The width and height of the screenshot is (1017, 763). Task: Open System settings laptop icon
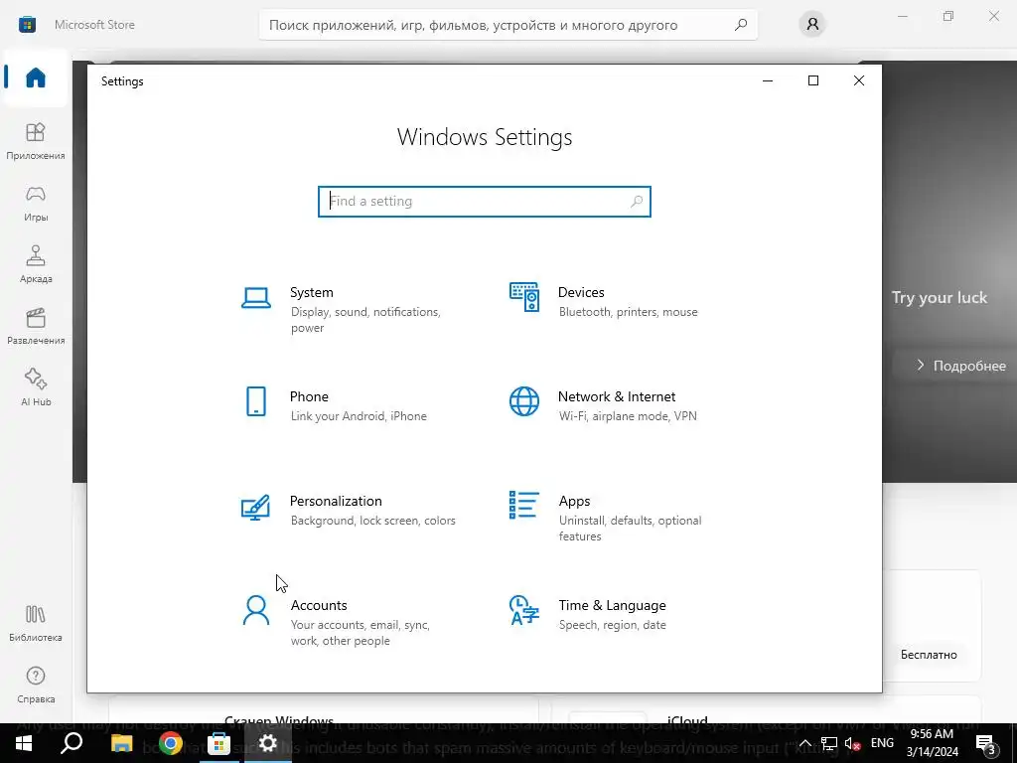coord(256,298)
